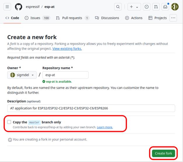Click the Learn more link
The image size is (183, 162).
point(105,127)
